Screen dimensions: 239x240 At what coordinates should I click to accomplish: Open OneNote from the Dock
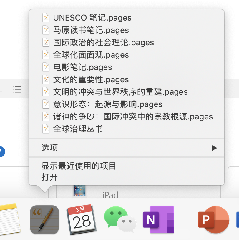[x=158, y=220]
